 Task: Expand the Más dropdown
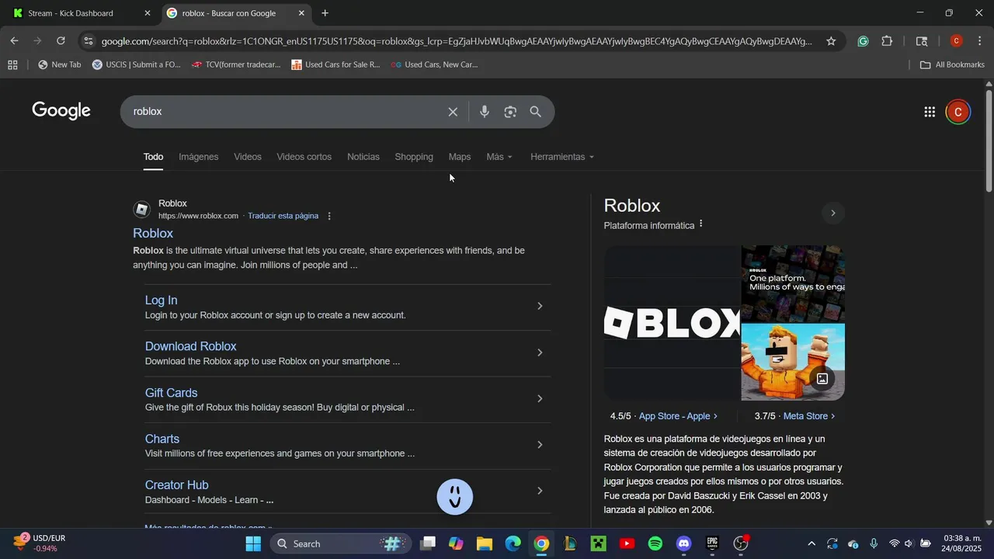coord(499,157)
